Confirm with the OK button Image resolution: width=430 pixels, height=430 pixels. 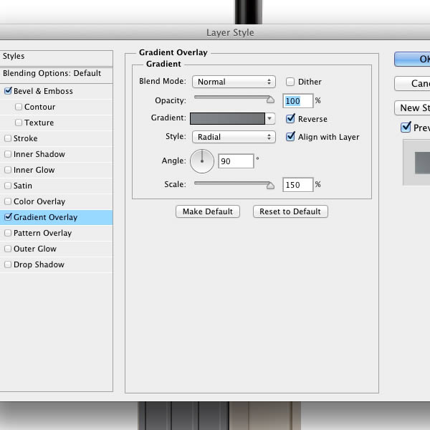point(412,59)
